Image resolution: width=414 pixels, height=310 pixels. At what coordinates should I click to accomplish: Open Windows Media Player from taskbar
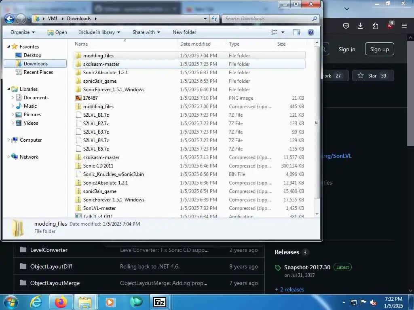(x=110, y=302)
